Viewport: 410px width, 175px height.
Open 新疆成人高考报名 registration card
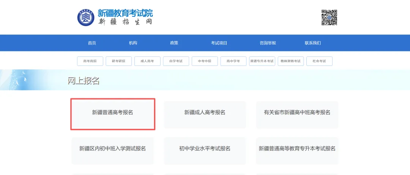tap(205, 114)
